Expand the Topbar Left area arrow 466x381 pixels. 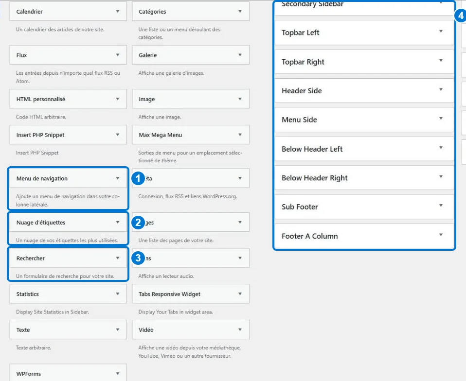coord(441,31)
